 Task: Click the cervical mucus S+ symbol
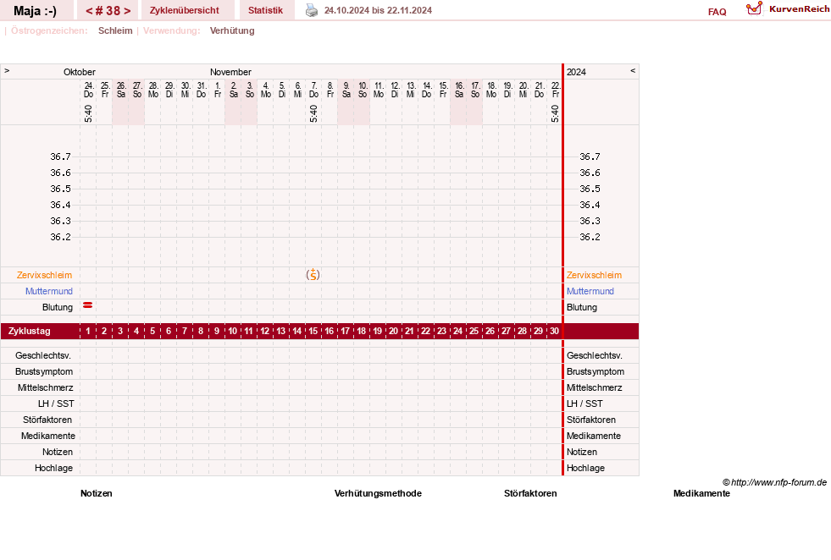tap(313, 275)
